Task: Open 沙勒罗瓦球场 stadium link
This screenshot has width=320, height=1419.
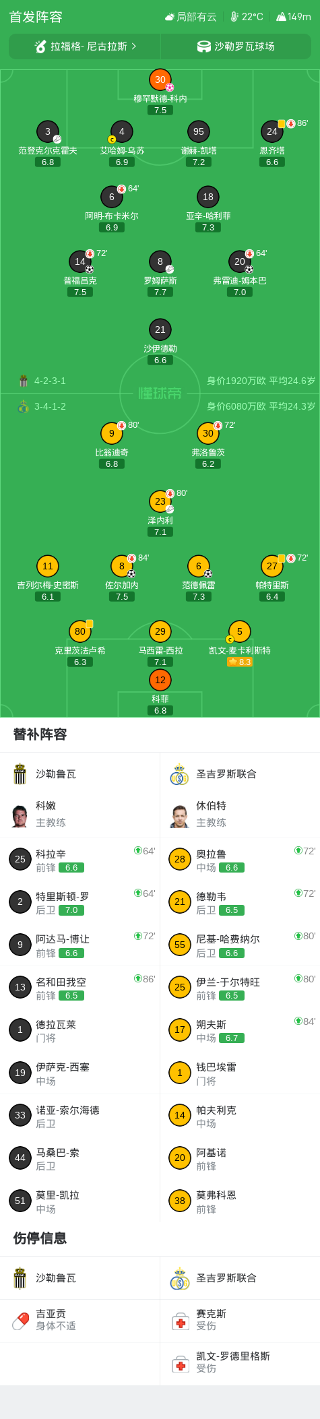Action: (236, 46)
